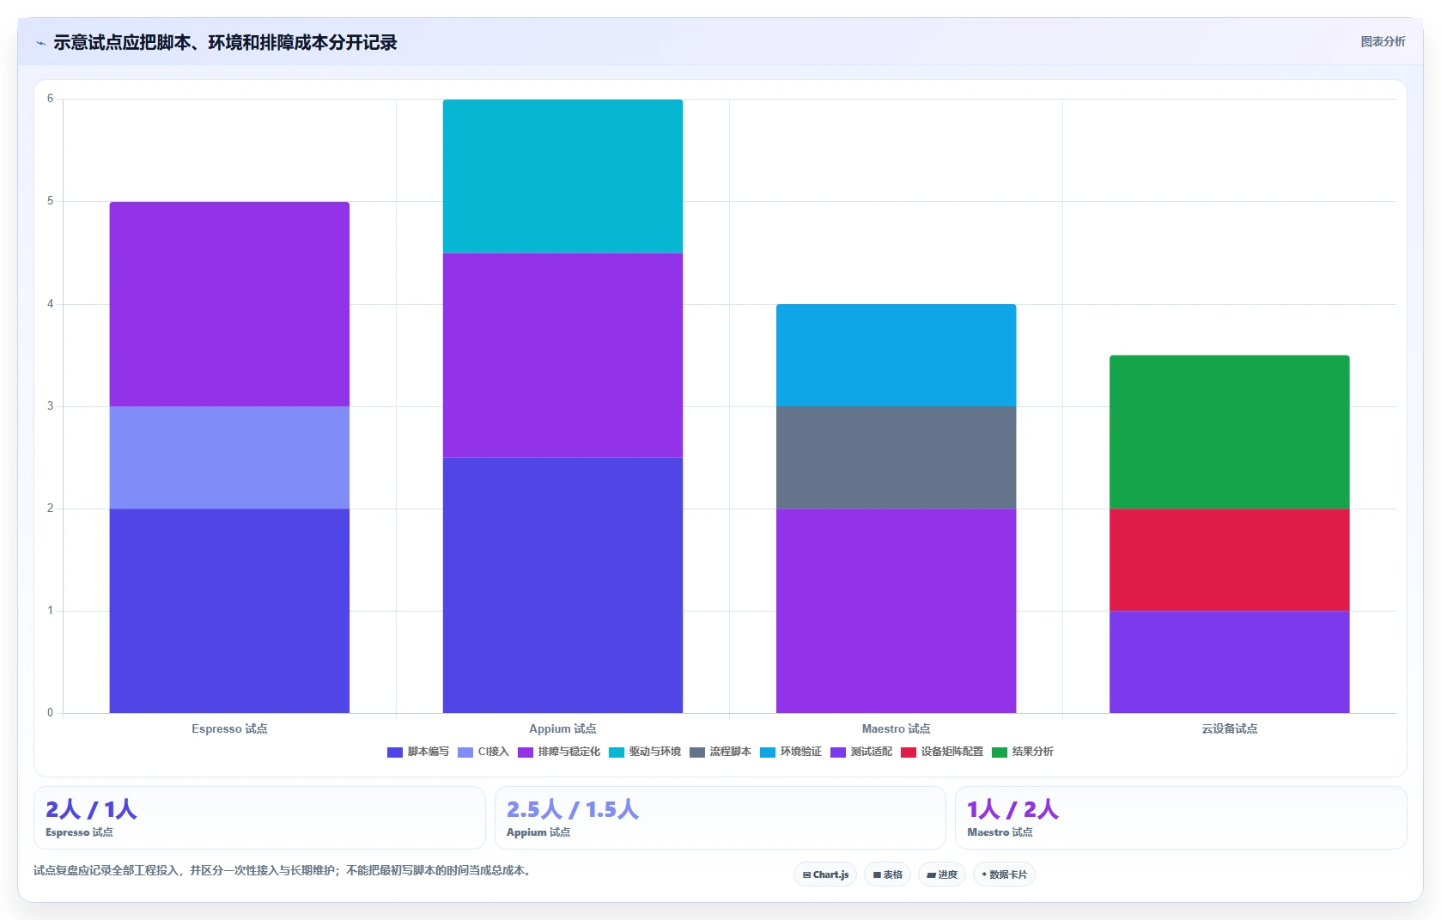Click the cyan 驱动与环境 segment of the Appium bar
1441x920 pixels.
click(562, 176)
